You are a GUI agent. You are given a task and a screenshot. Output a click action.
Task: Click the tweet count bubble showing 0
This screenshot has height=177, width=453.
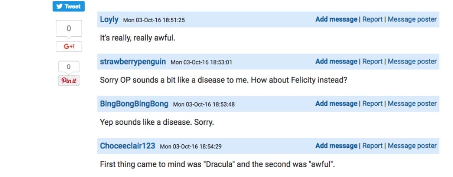[69, 28]
